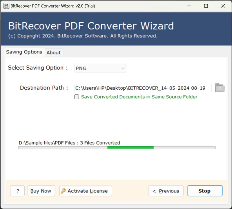Viewport: 232px width, 209px height.
Task: Enable the Save in Same Source Folder checkbox
Action: 77,97
